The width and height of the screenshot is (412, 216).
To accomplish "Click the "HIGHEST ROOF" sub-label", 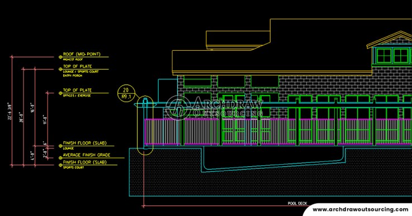I will [x=73, y=60].
